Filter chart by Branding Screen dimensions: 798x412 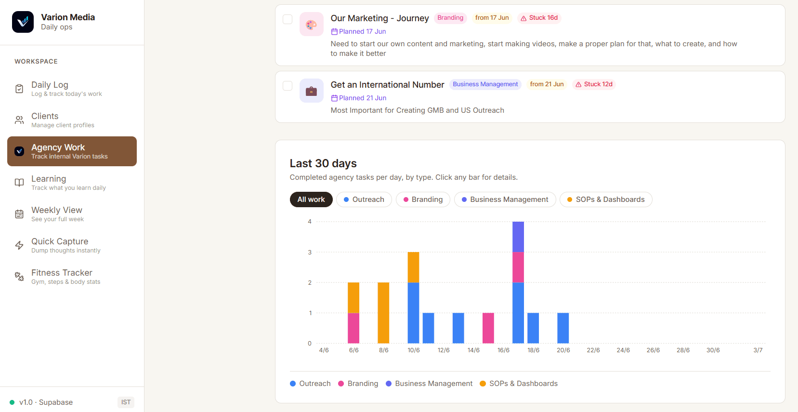(423, 199)
